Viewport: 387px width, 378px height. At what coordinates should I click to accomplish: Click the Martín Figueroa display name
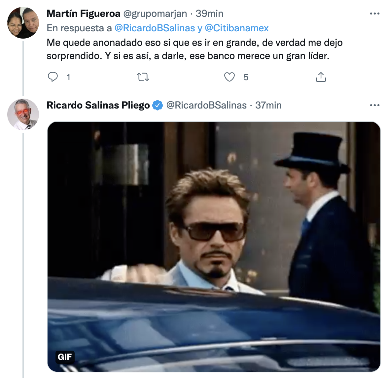pyautogui.click(x=84, y=14)
